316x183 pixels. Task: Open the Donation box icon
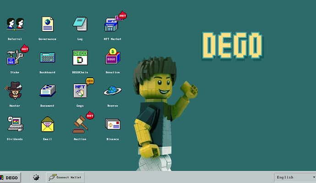pyautogui.click(x=112, y=58)
